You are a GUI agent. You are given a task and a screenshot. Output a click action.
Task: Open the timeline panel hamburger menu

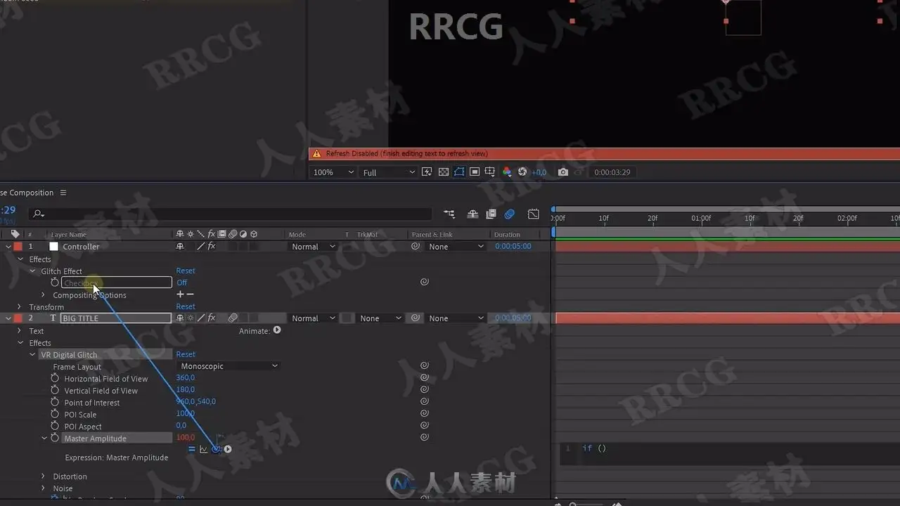pos(63,193)
